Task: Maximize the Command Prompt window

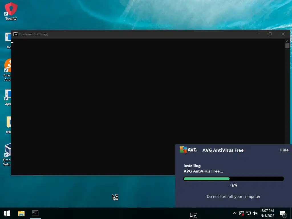Action: 270,34
